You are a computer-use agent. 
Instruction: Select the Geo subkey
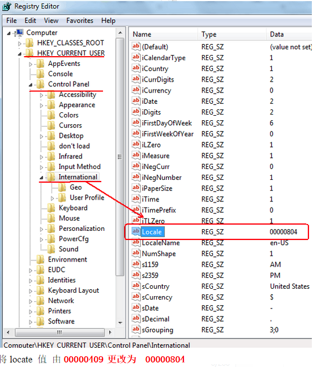coord(76,187)
